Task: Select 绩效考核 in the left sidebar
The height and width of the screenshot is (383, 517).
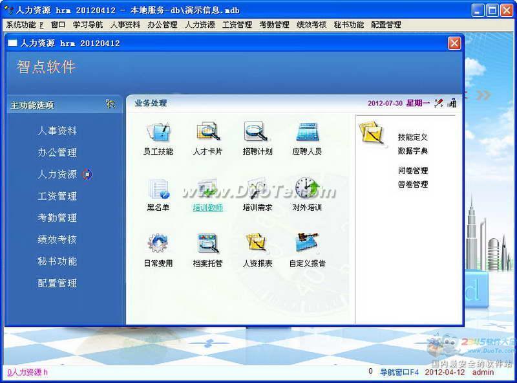Action: click(x=57, y=239)
